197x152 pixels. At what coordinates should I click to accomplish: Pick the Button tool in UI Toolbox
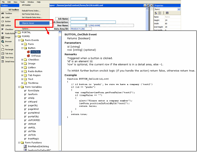tap(6, 21)
